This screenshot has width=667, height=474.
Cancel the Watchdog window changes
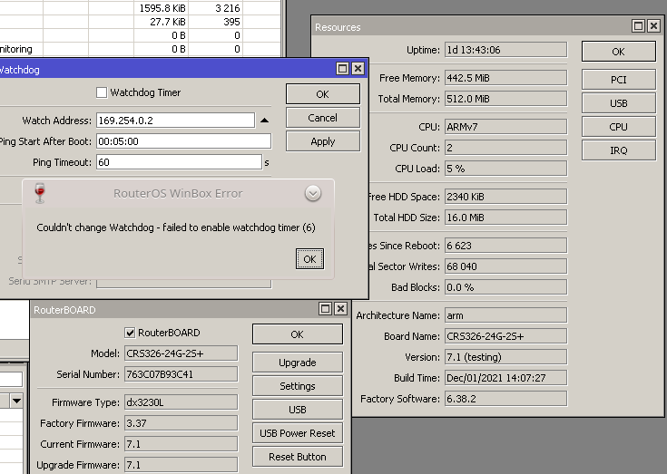[323, 118]
